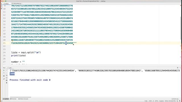Click scroll to end icon in Run toolbar

(x=7, y=78)
